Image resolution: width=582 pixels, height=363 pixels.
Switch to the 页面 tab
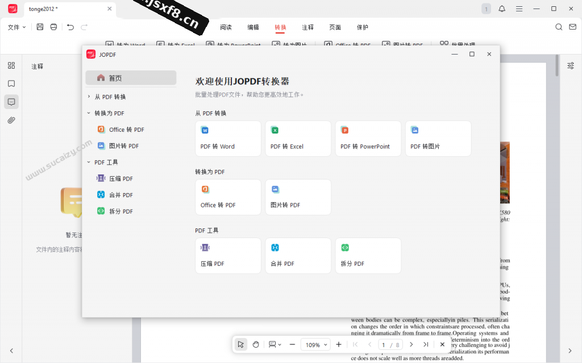tap(335, 27)
